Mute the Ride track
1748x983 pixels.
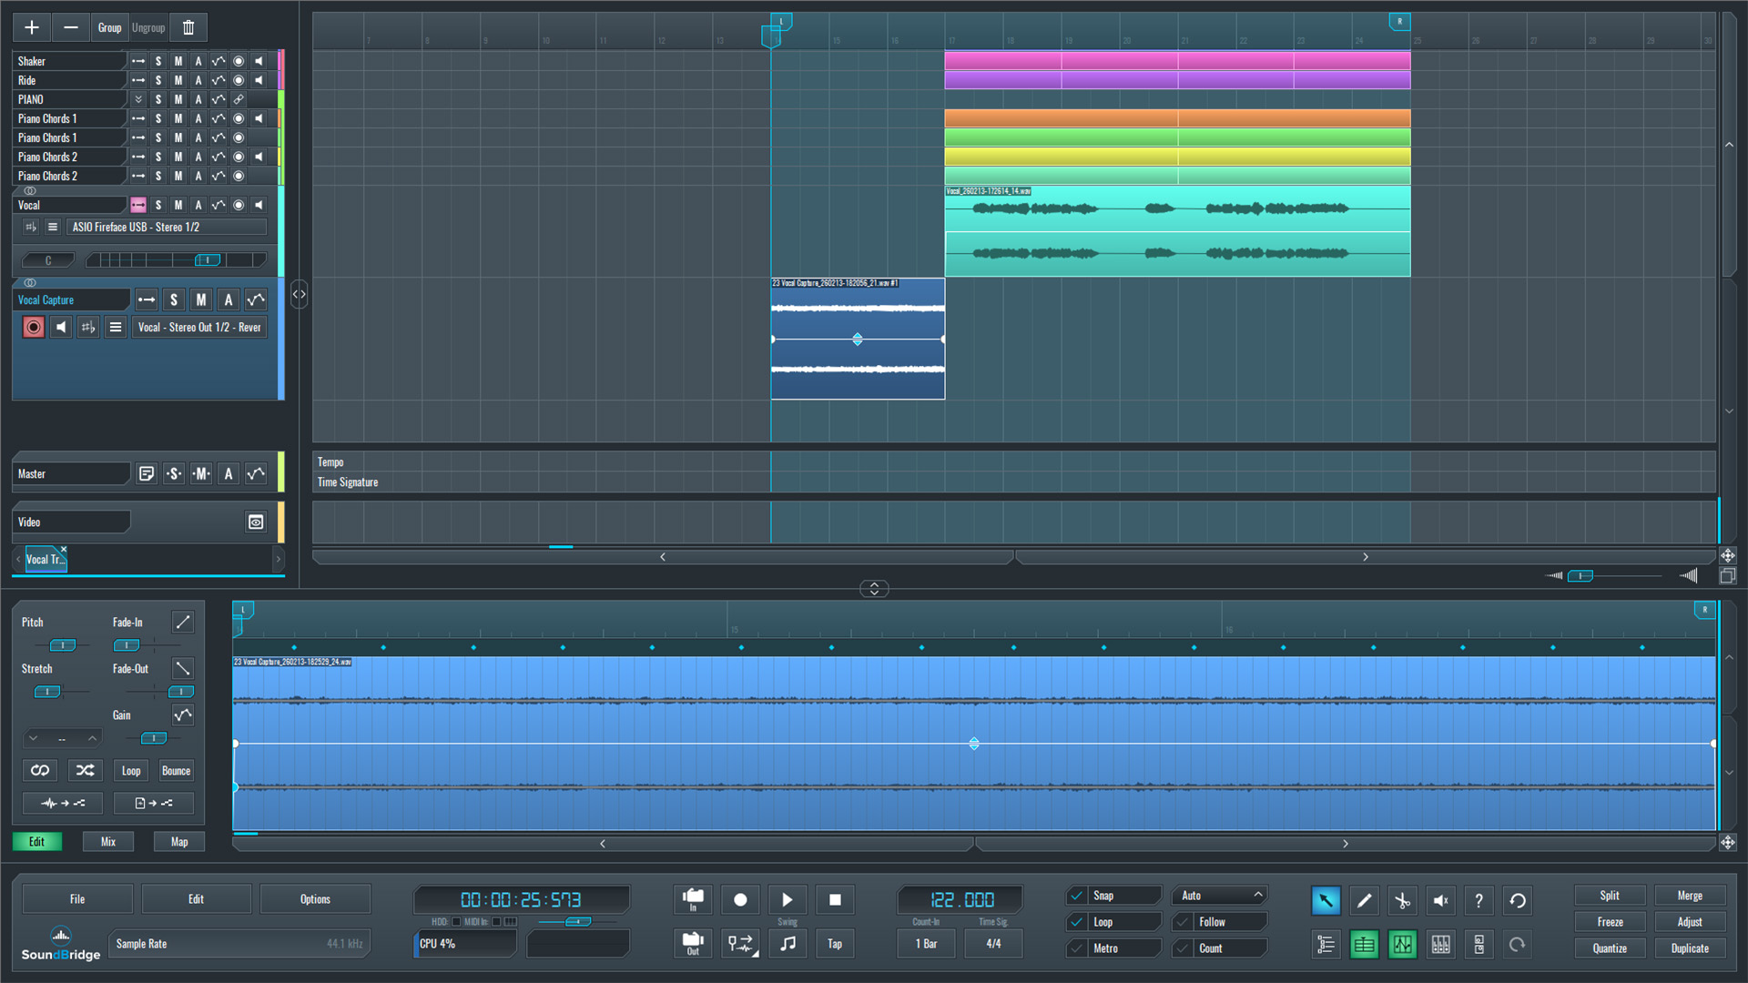click(178, 80)
